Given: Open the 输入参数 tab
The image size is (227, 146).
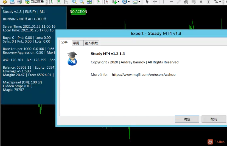Looking at the screenshot, I should 91,43.
